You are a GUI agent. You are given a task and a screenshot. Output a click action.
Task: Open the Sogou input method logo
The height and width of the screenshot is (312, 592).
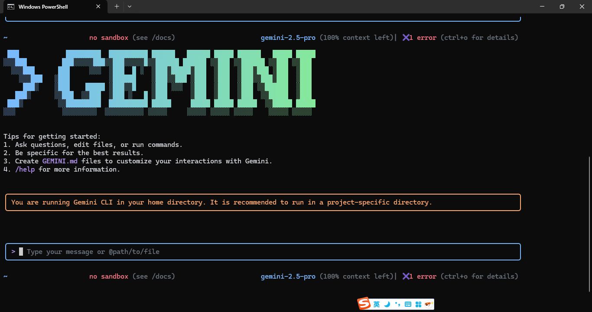pyautogui.click(x=364, y=304)
